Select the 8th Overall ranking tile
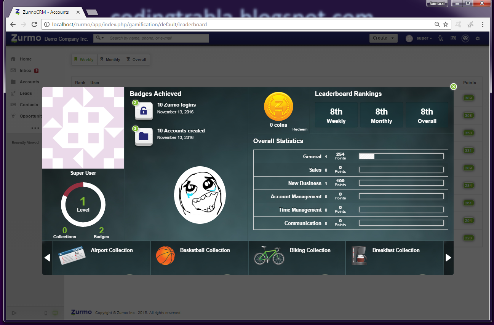The image size is (494, 325). coord(427,115)
